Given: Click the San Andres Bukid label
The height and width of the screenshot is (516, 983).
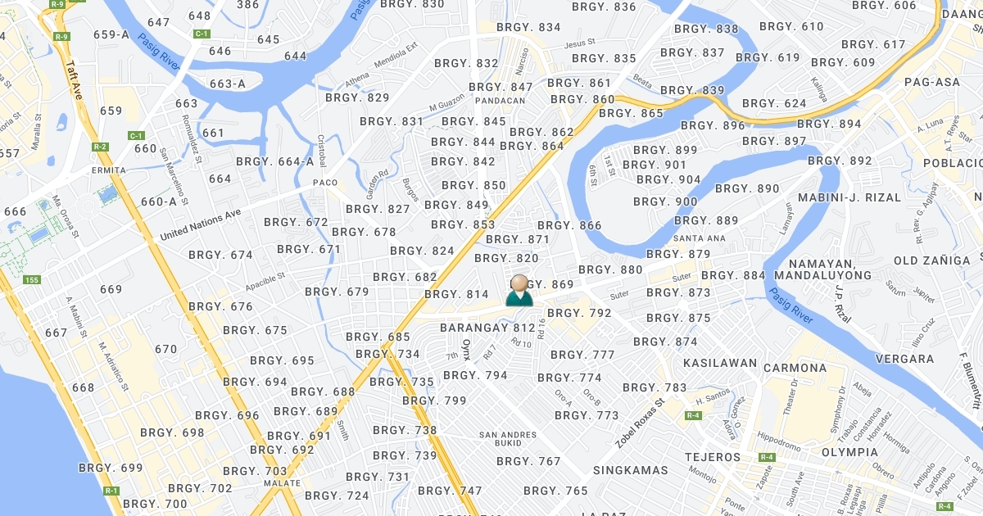Looking at the screenshot, I should pyautogui.click(x=508, y=439).
